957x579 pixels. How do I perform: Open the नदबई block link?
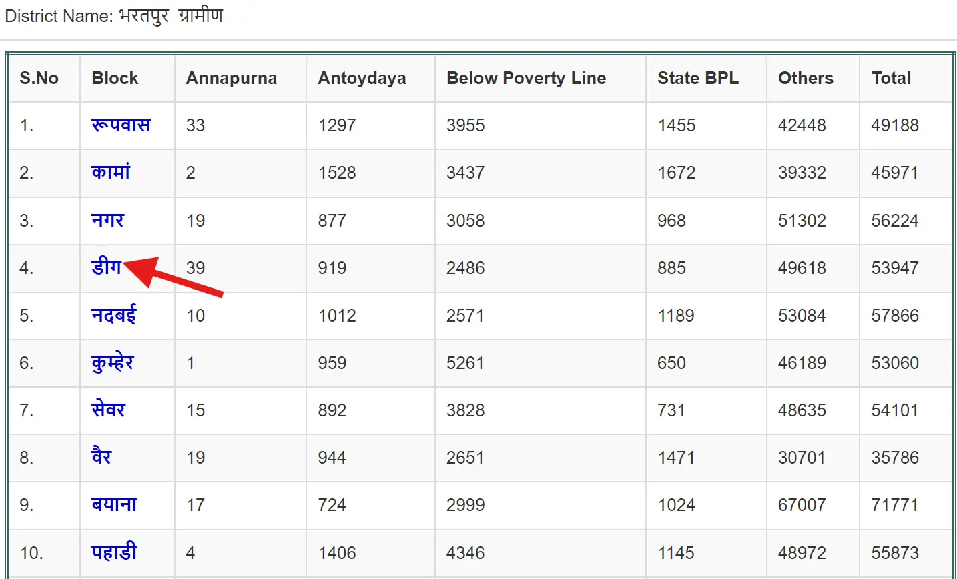point(113,315)
